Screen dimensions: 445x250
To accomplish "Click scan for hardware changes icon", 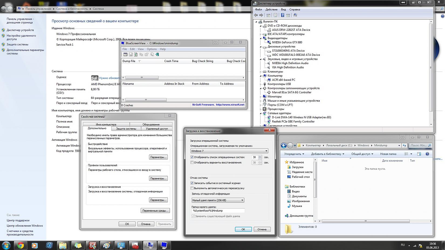I will (295, 15).
